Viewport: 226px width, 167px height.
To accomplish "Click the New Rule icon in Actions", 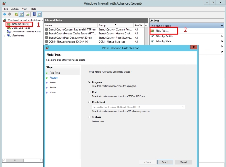I will coord(153,31).
